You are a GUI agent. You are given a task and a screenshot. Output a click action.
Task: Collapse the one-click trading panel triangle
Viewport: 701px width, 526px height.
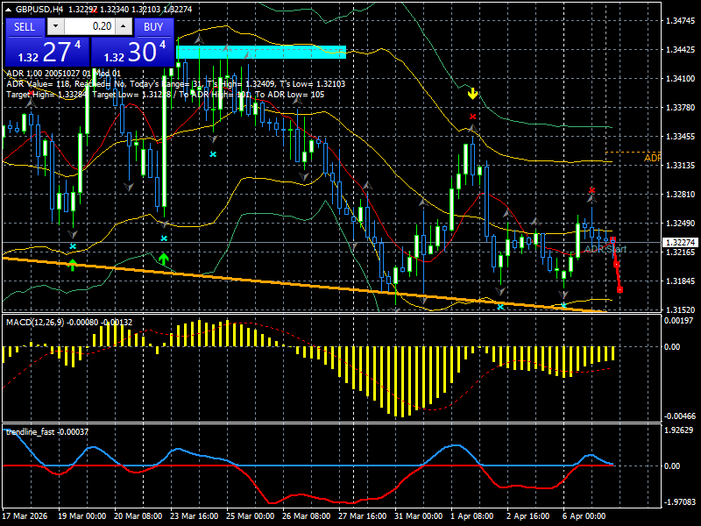click(x=9, y=9)
